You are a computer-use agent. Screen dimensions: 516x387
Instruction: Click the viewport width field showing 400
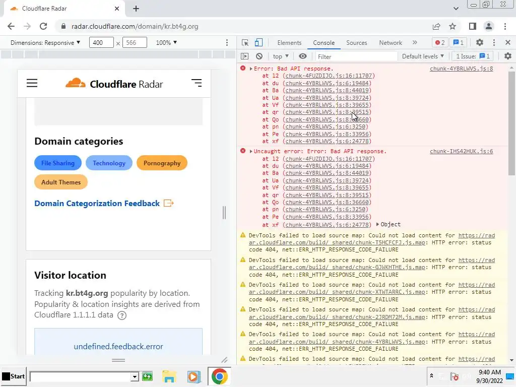coord(101,43)
